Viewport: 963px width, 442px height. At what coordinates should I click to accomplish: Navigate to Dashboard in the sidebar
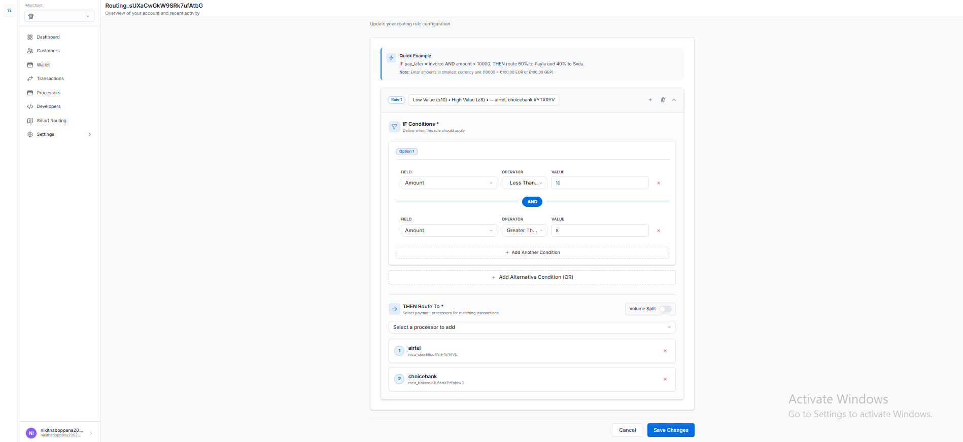tap(48, 37)
